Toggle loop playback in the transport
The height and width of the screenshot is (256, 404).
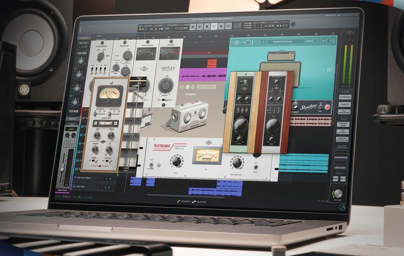point(228,26)
